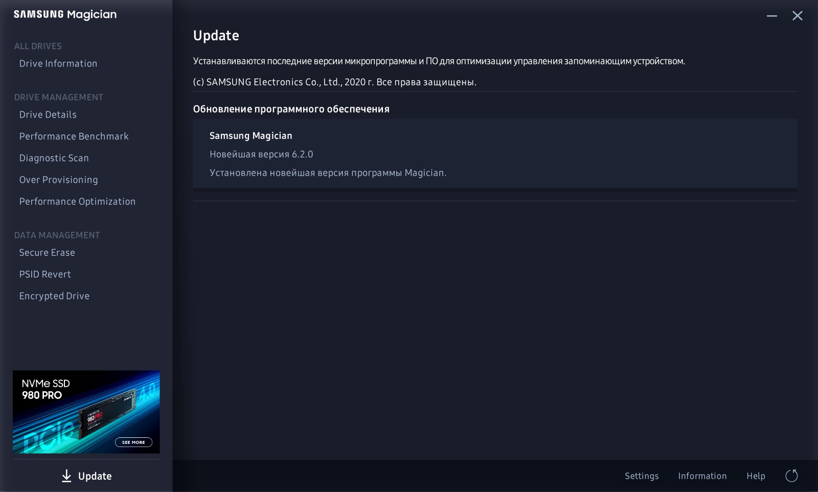The image size is (818, 492).
Task: Click the Update label in sidebar footer
Action: [95, 476]
